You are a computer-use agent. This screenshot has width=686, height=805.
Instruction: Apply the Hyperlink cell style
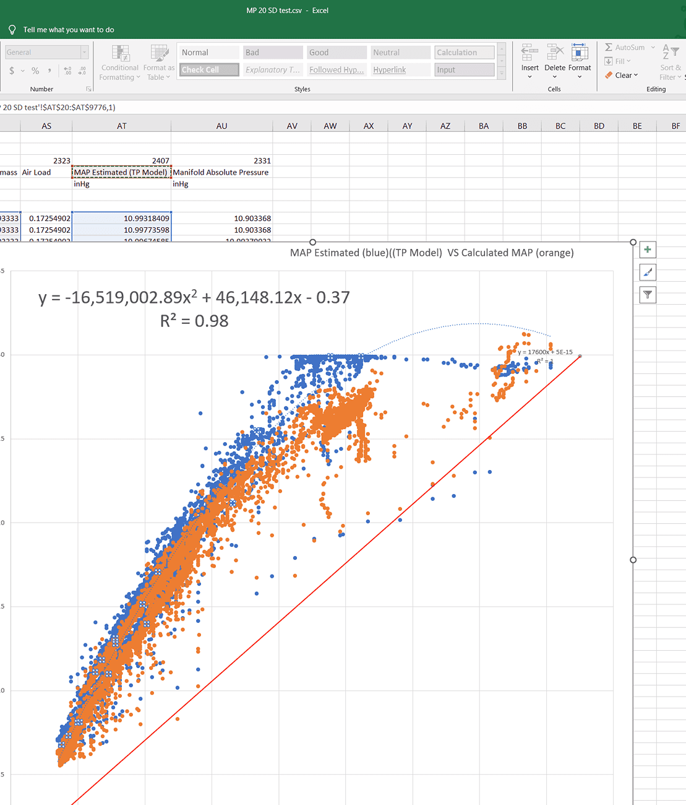[401, 70]
